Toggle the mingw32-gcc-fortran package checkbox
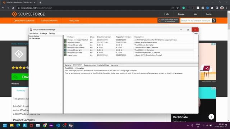The width and height of the screenshot is (230, 129). pos(65,47)
